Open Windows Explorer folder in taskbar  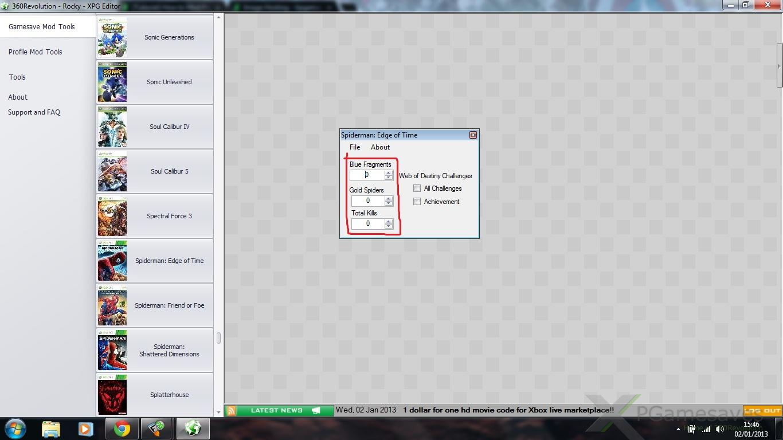point(51,429)
